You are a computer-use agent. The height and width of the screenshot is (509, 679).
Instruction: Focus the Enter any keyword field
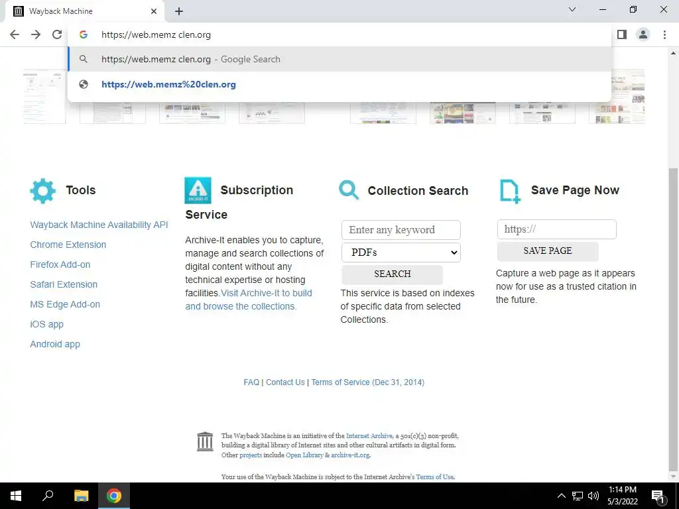[401, 230]
